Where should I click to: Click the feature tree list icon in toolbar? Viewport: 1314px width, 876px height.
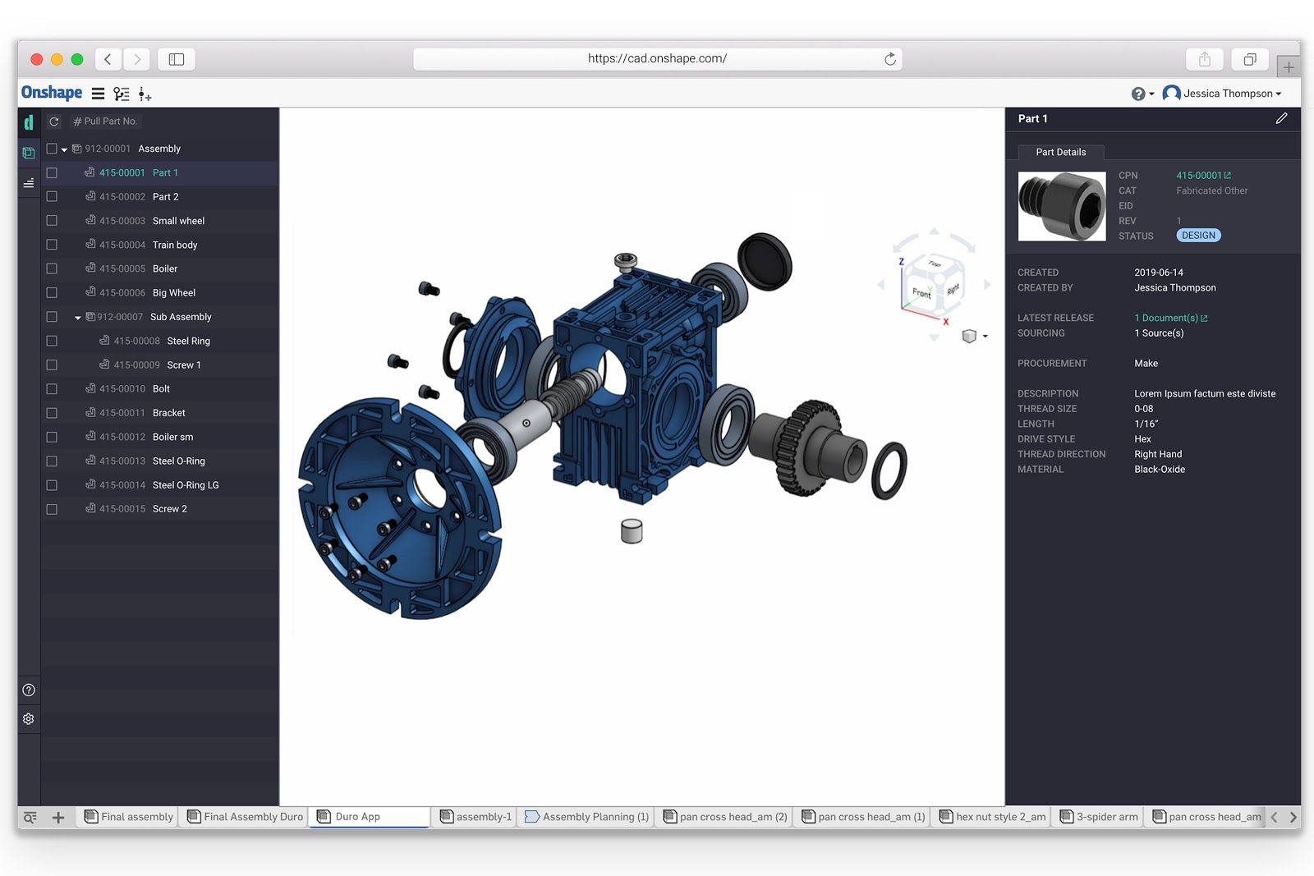pos(122,94)
